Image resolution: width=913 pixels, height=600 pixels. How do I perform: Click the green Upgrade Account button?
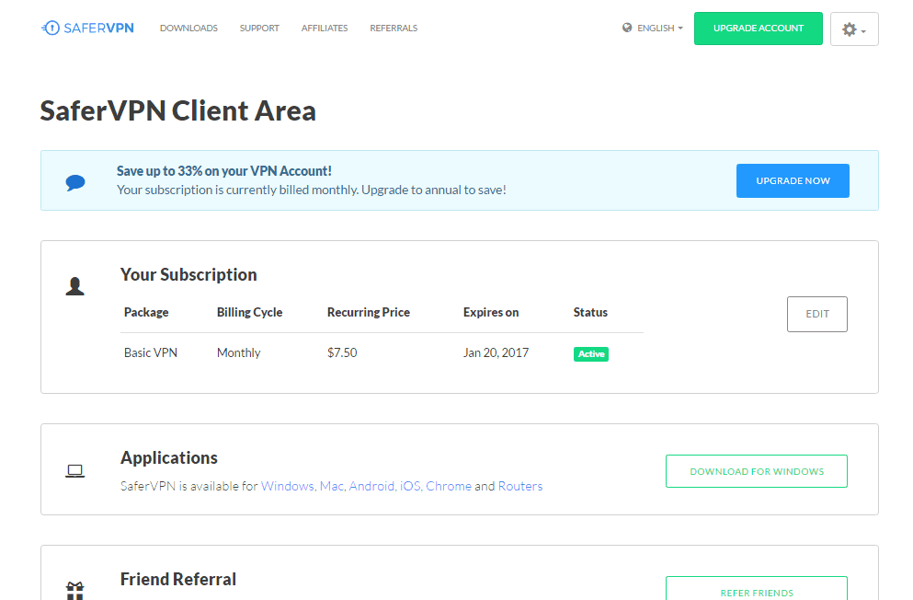[x=759, y=29]
